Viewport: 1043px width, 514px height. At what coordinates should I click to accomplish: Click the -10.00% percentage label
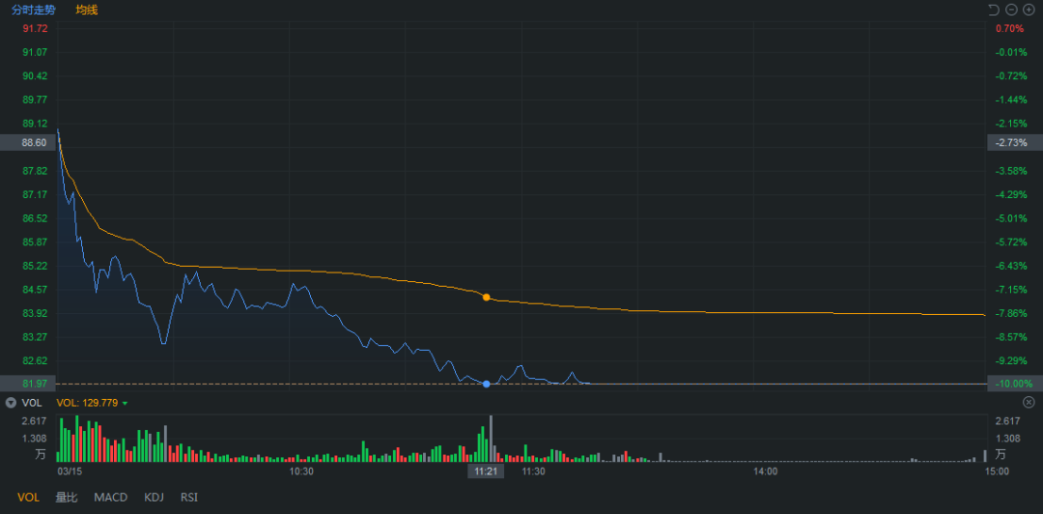(1015, 384)
